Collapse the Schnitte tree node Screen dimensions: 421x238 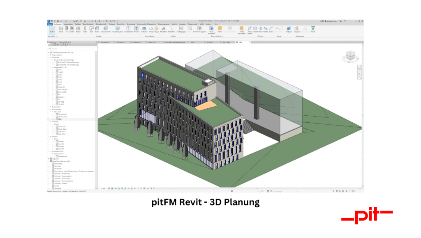[x=50, y=136]
